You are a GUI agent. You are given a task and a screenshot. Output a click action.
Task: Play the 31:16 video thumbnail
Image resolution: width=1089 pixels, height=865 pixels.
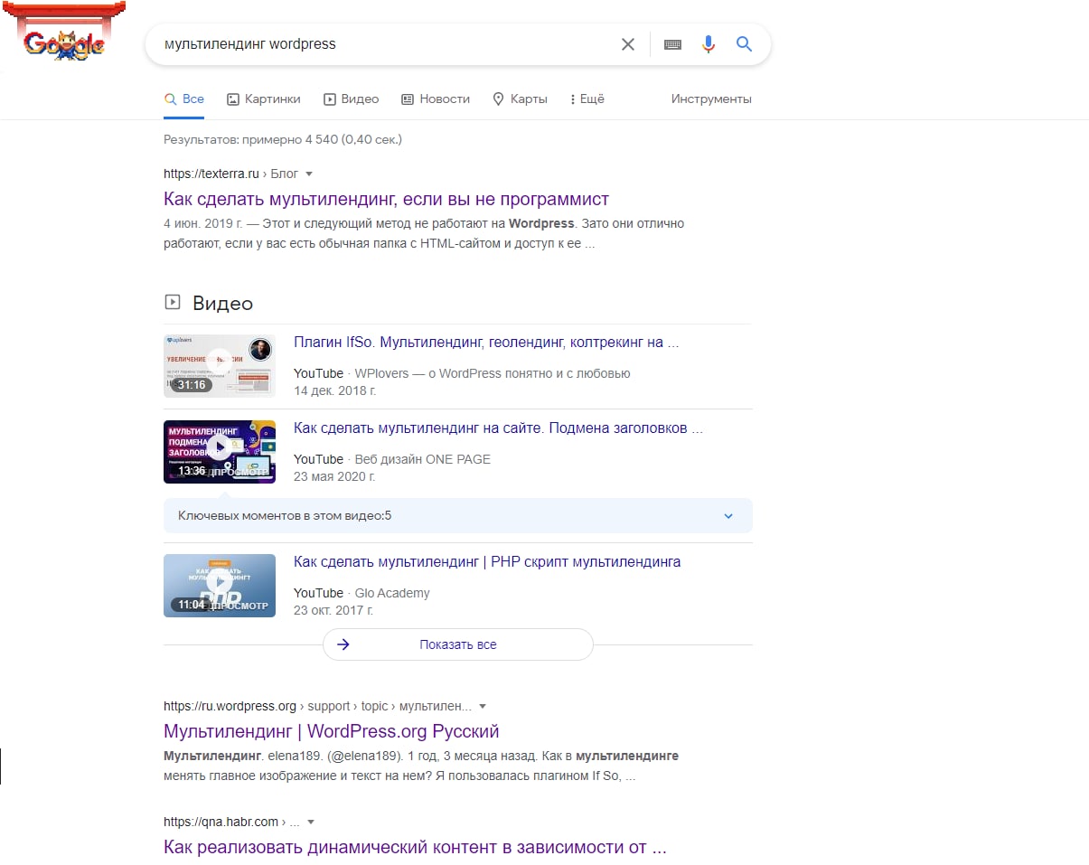click(x=220, y=366)
